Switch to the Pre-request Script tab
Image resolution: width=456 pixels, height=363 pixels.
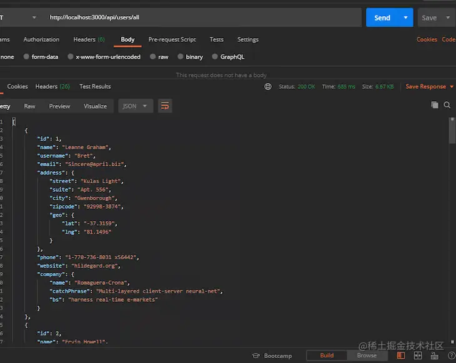coord(172,39)
